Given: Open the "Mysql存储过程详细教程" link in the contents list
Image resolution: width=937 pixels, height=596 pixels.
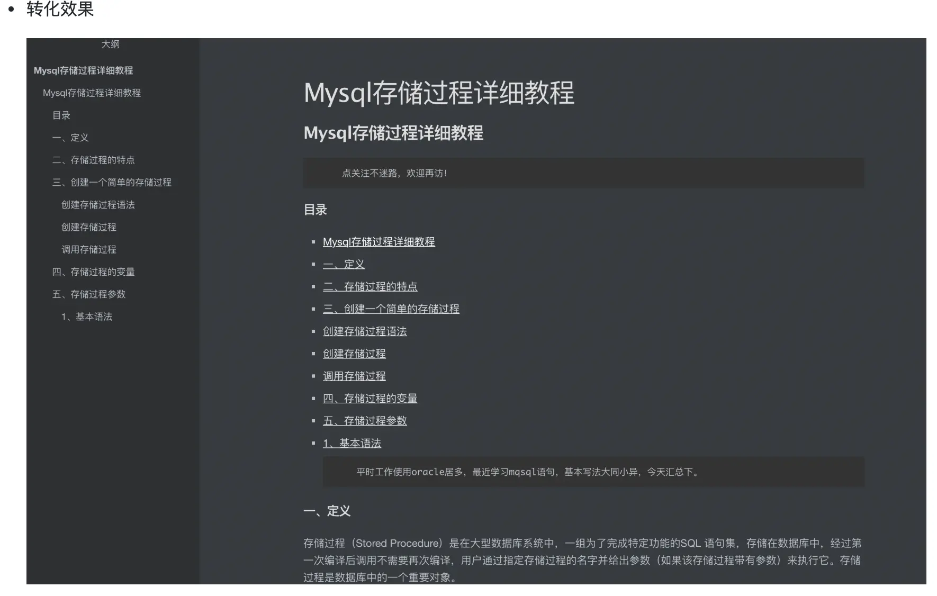Looking at the screenshot, I should click(379, 242).
